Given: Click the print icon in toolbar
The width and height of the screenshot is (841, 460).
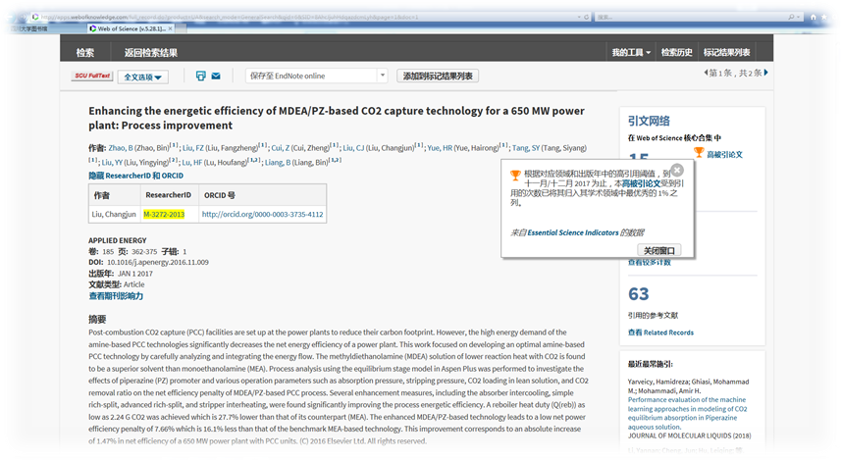Looking at the screenshot, I should (200, 76).
